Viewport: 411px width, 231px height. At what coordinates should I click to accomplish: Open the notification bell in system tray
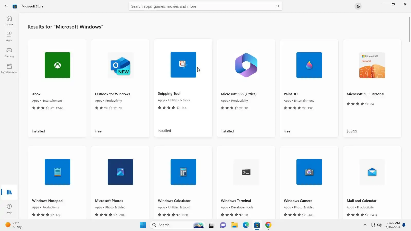(x=404, y=225)
